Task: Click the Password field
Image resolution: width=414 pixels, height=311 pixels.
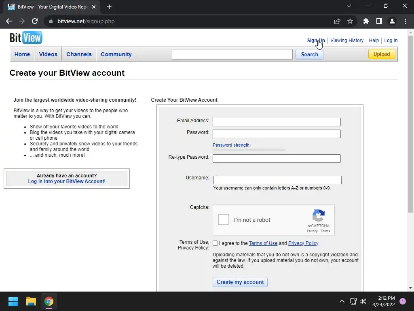Action: 277,134
